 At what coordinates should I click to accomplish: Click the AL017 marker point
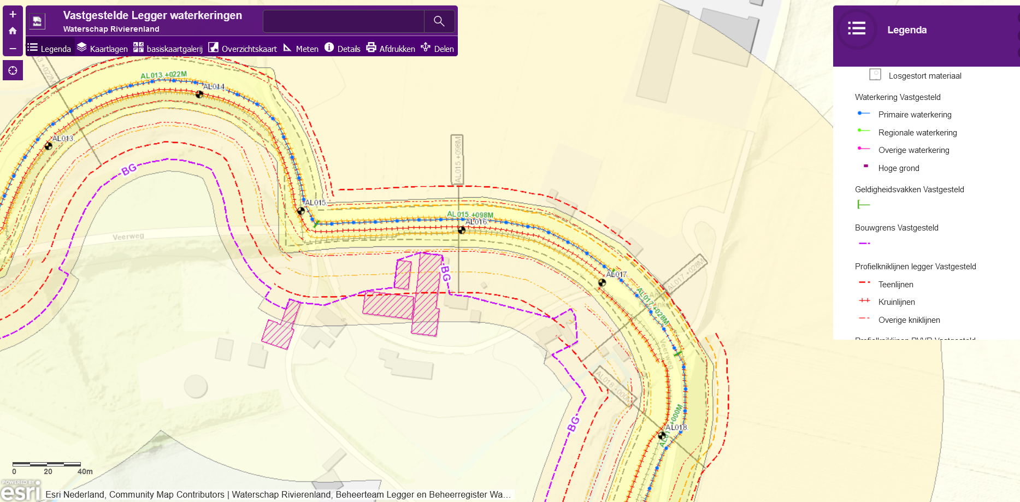click(x=602, y=282)
